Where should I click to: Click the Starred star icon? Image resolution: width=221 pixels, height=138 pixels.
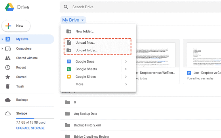tap(8, 77)
